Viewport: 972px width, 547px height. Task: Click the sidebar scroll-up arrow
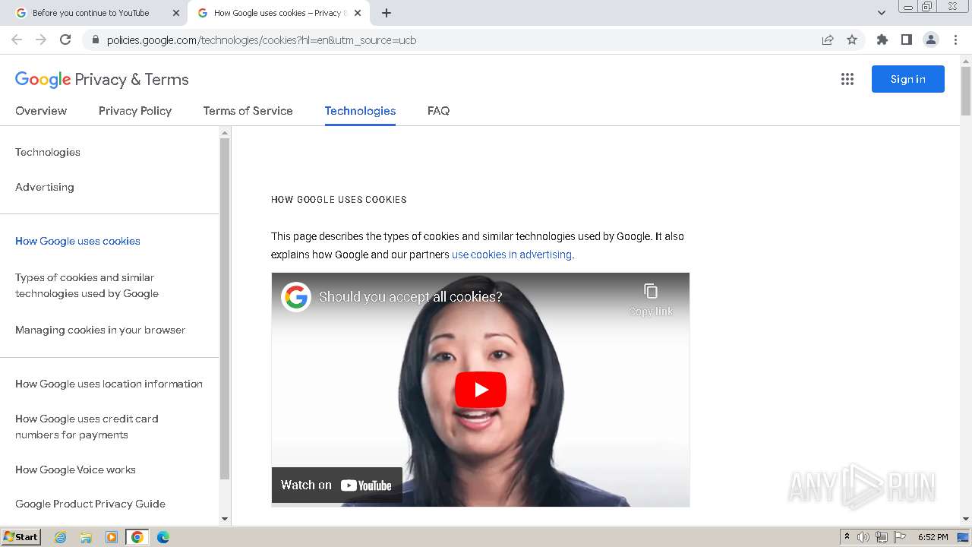click(x=224, y=133)
